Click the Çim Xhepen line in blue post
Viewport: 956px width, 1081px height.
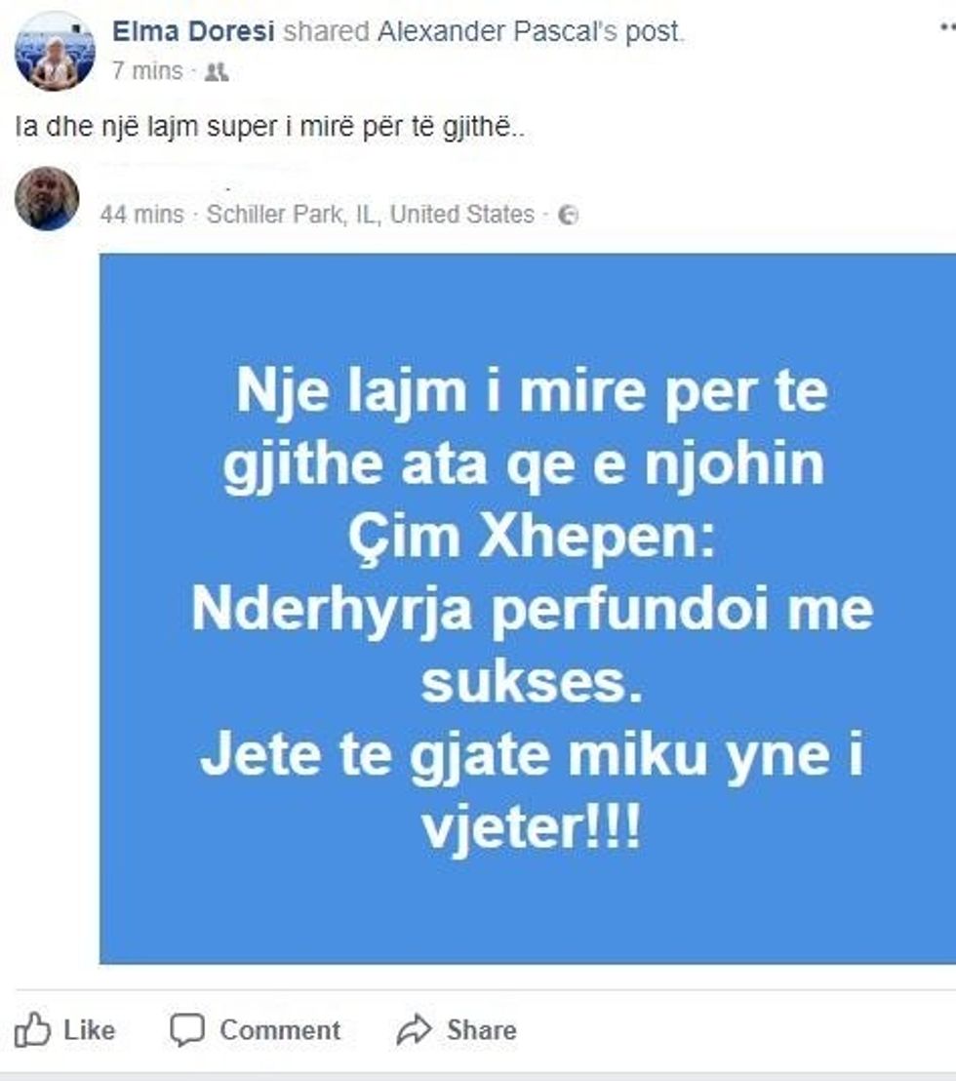[x=532, y=538]
